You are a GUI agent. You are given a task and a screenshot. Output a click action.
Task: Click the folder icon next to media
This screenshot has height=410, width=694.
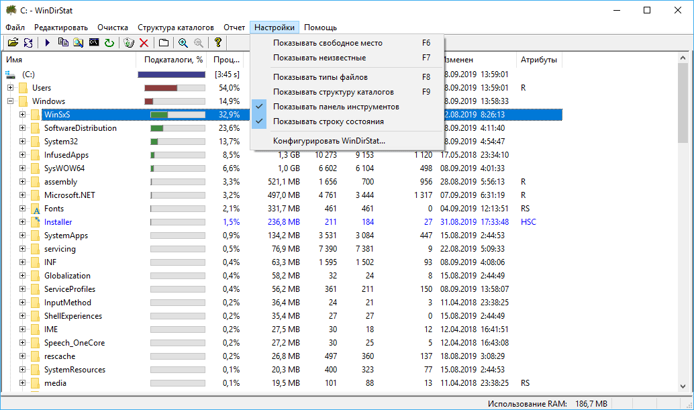(x=36, y=383)
